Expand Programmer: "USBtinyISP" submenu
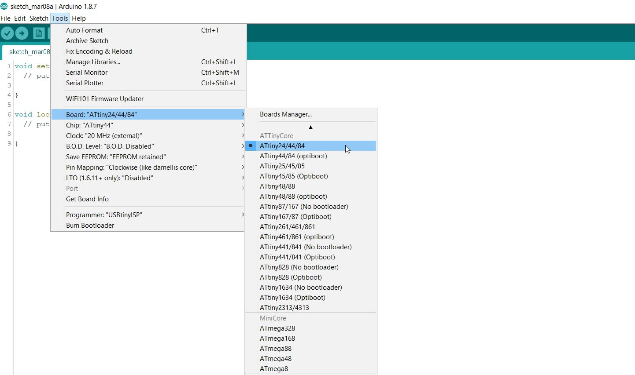The width and height of the screenshot is (635, 375). tap(148, 215)
